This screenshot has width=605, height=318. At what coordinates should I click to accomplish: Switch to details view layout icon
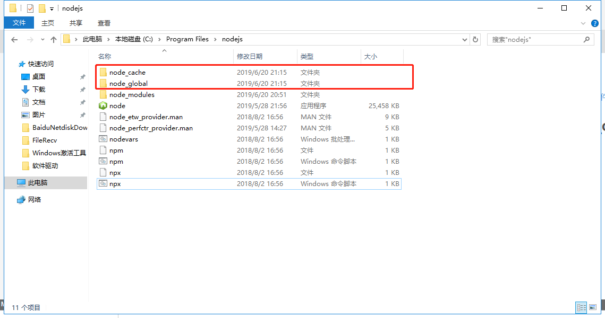[581, 307]
